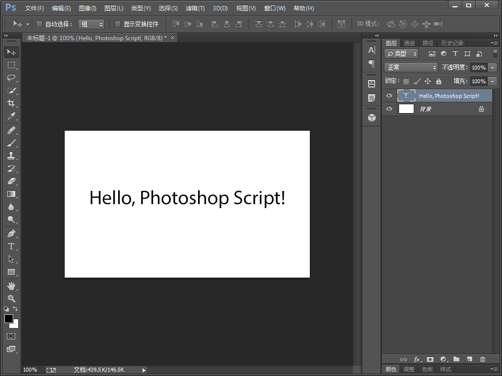502x376 pixels.
Task: Enable the Auto-Select checkbox
Action: pos(39,24)
